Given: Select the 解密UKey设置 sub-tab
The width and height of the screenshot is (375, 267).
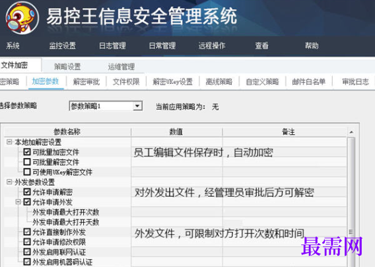Looking at the screenshot, I should [173, 82].
